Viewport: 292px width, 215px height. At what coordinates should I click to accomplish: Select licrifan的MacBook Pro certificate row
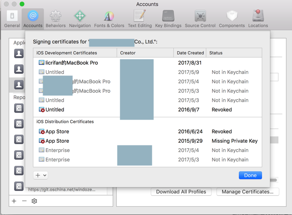tap(72, 63)
